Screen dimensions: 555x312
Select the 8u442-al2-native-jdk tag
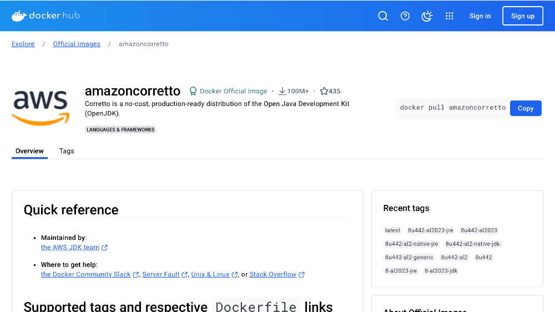point(473,244)
